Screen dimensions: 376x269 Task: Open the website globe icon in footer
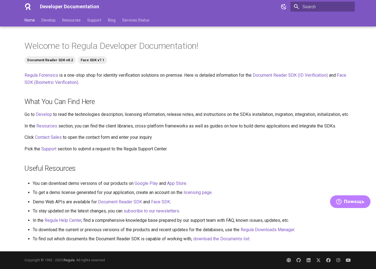(289, 260)
